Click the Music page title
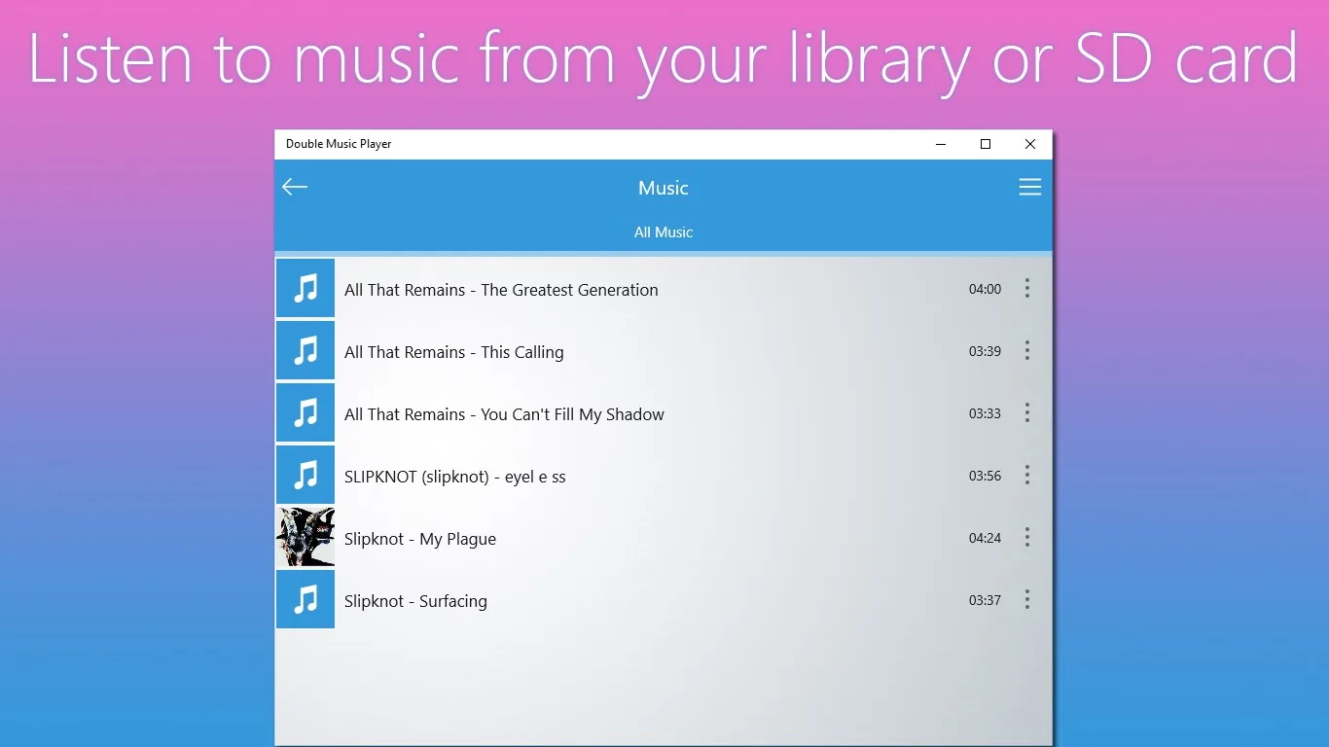This screenshot has height=747, width=1329. (664, 188)
